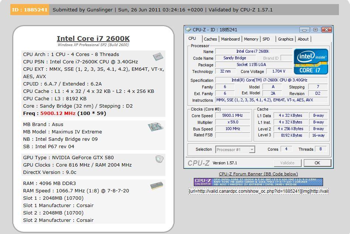Click the "RAM Speed : 1066.7 MHz" line
The height and width of the screenshot is (234, 350).
tap(76, 191)
